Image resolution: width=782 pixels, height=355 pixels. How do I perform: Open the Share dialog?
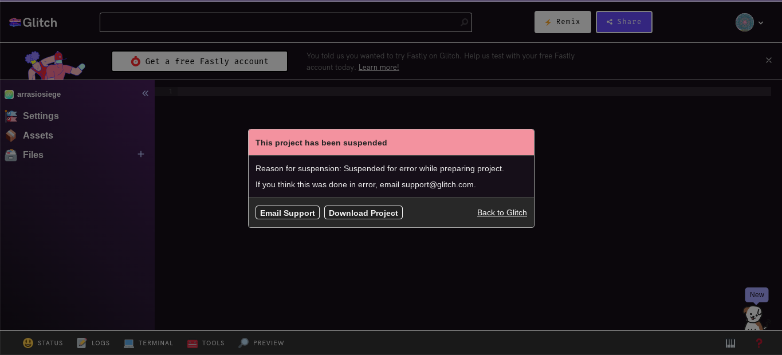point(624,22)
